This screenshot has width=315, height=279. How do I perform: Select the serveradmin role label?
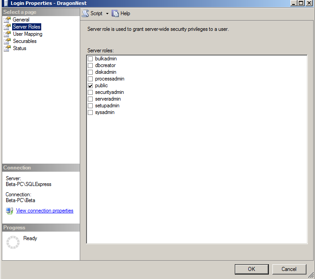(x=108, y=99)
